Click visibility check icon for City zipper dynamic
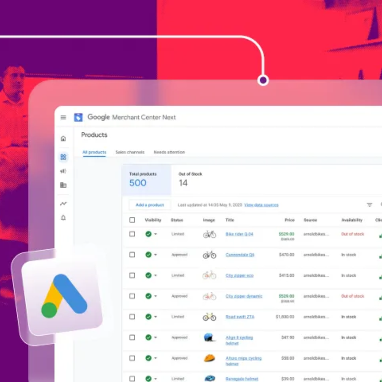Image resolution: width=382 pixels, height=382 pixels. (149, 296)
